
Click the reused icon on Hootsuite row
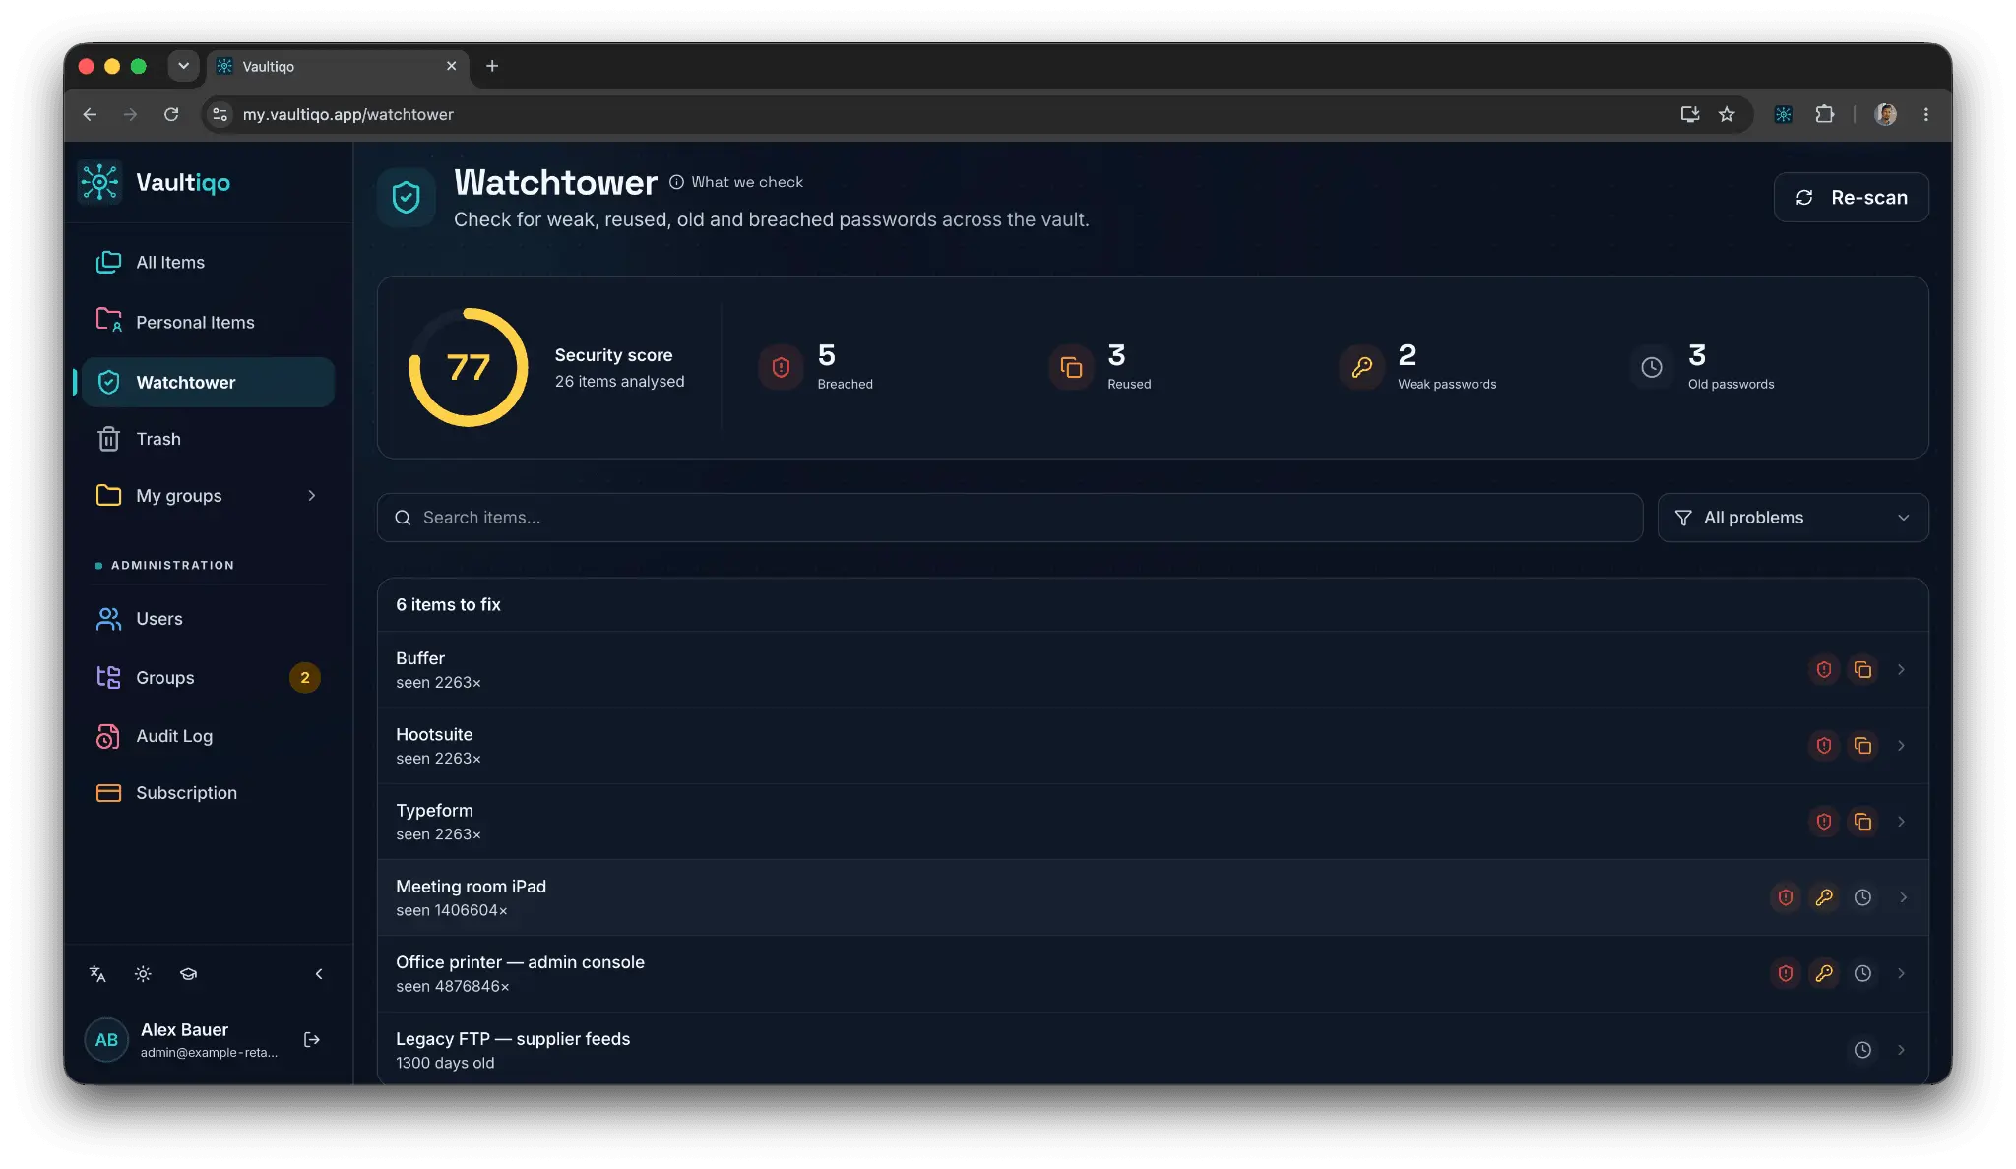coord(1862,746)
